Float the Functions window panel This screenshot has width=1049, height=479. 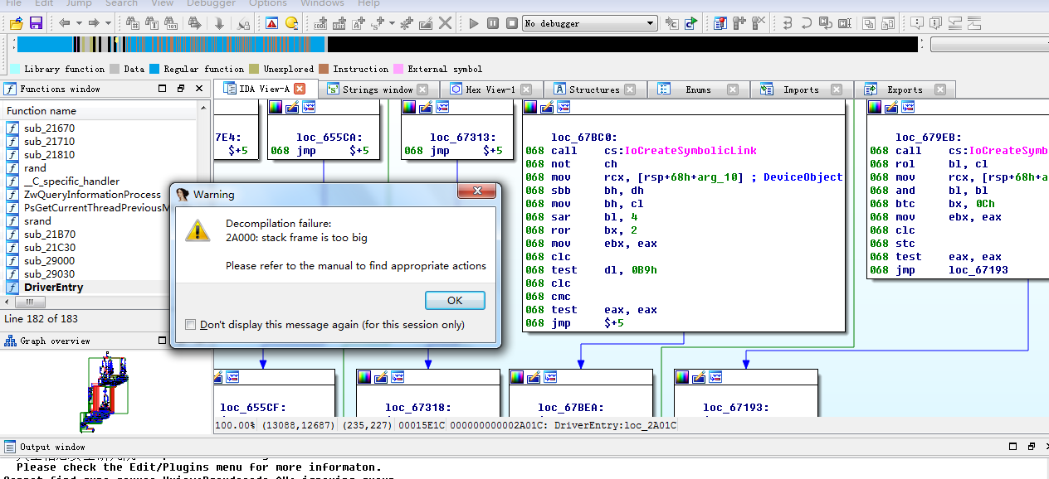click(x=180, y=89)
